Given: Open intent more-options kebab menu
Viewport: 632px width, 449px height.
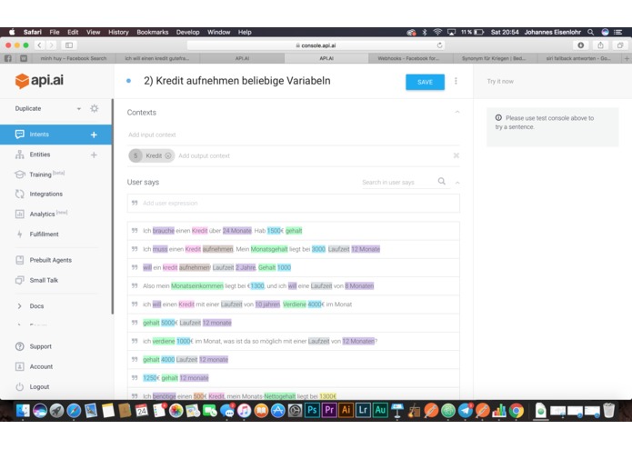Looking at the screenshot, I should [x=456, y=81].
